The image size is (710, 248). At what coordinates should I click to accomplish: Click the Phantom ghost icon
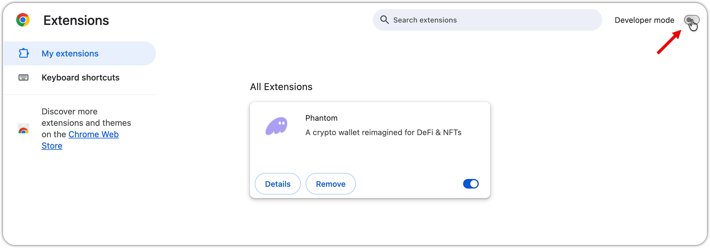[x=276, y=126]
